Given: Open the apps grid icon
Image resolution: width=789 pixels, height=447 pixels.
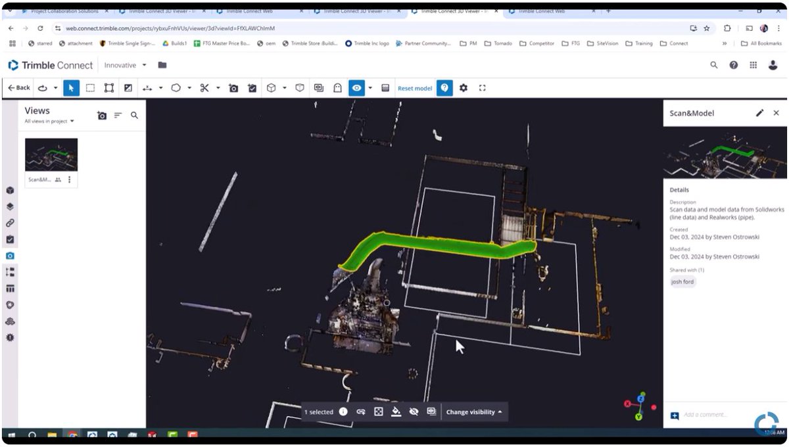Looking at the screenshot, I should (x=753, y=65).
